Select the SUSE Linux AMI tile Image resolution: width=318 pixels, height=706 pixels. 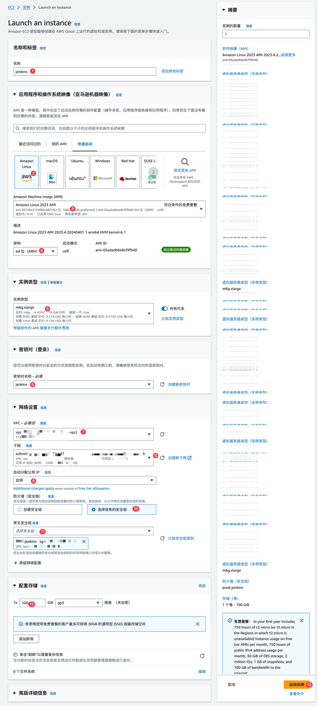pos(149,172)
